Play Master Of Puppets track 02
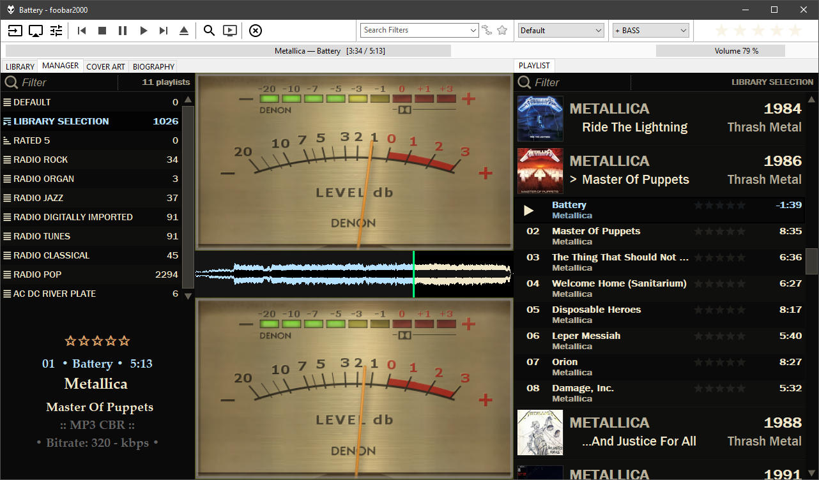 click(x=595, y=232)
